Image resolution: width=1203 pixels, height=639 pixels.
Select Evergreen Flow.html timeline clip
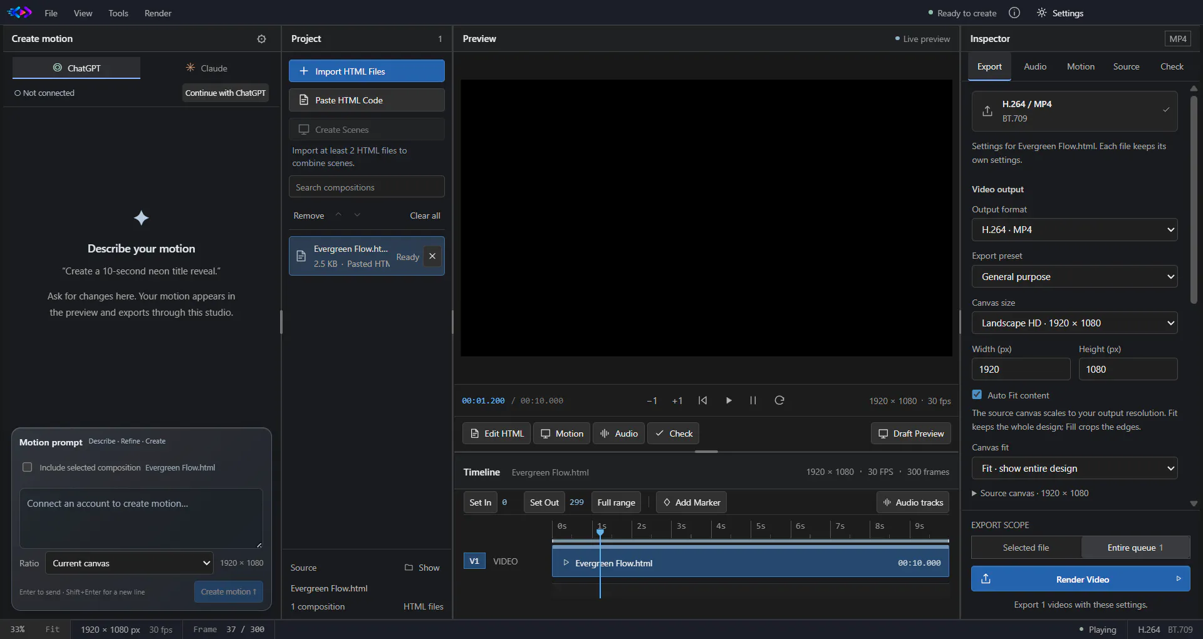pos(751,563)
